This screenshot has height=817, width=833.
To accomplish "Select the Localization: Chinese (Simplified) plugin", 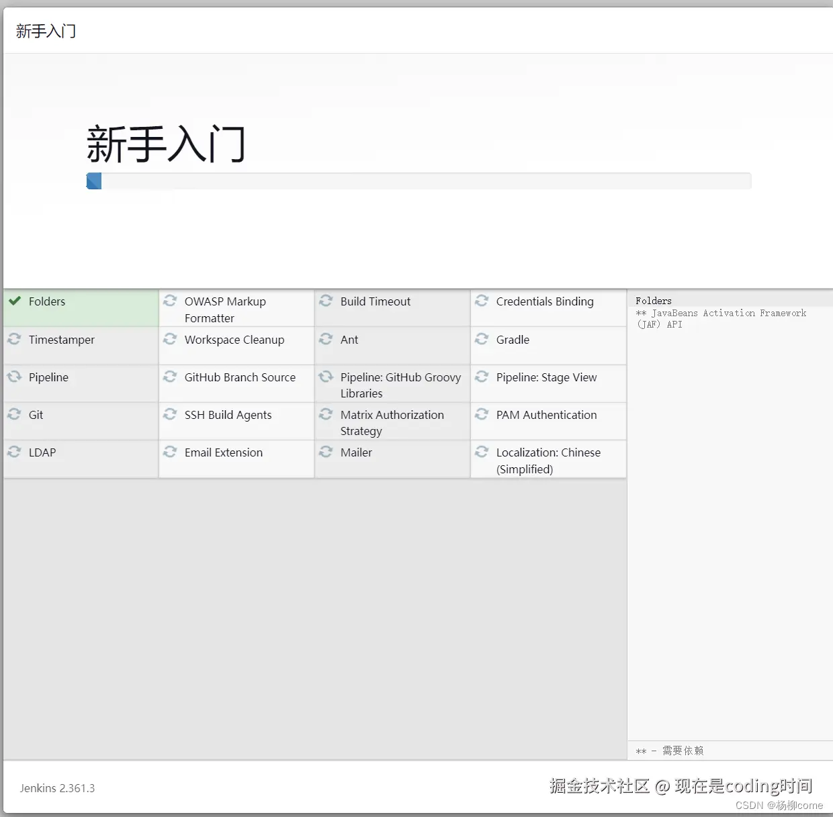I will (548, 461).
